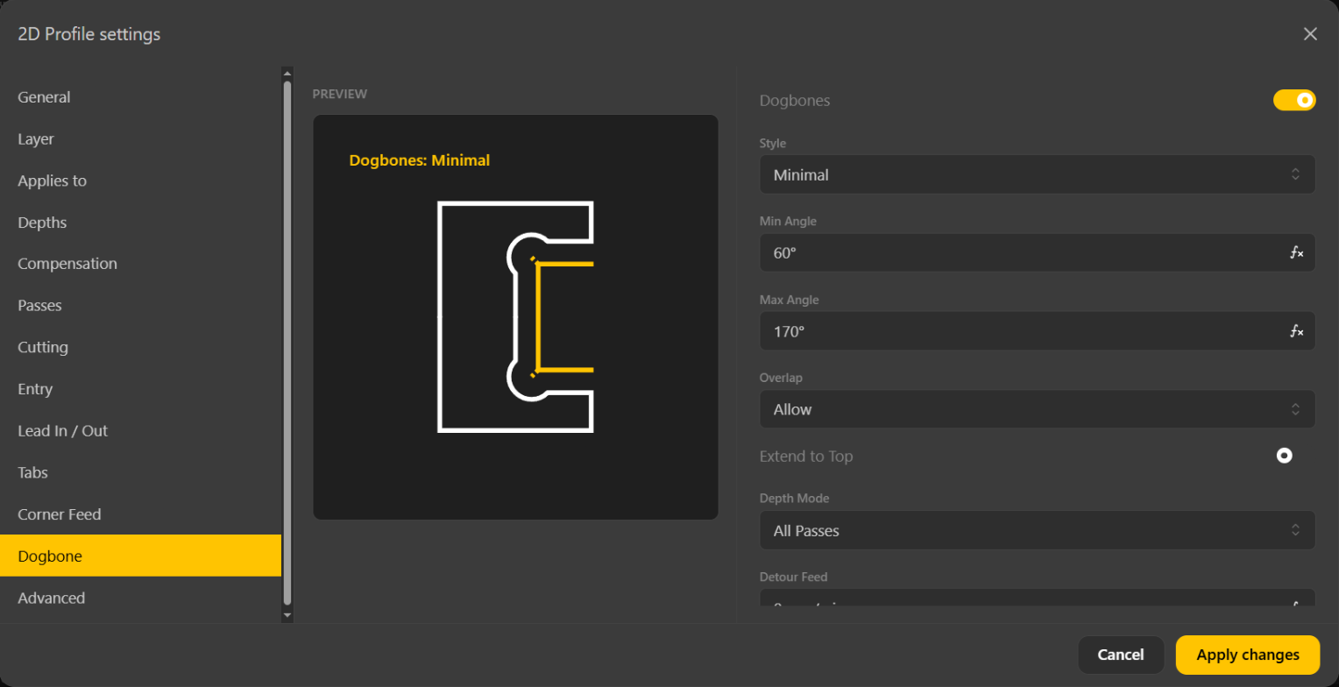Open the Compensation section
The height and width of the screenshot is (687, 1339).
140,264
